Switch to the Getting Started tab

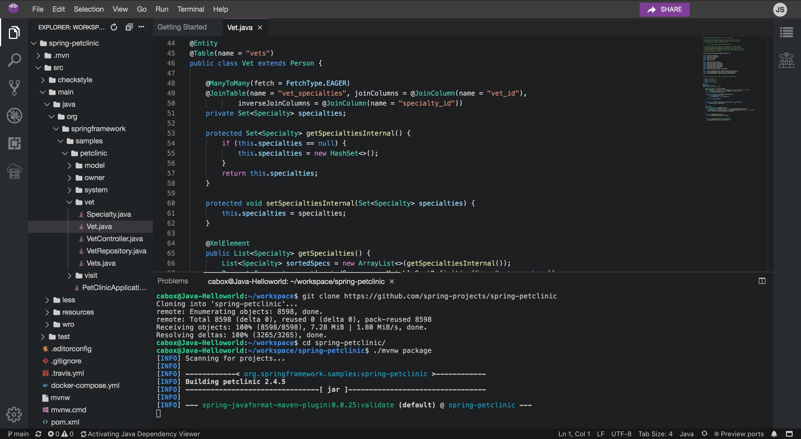[182, 27]
